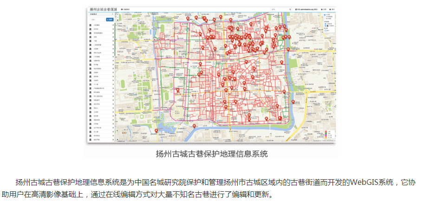Screen dimensions: 423x202
Task: Expand the first sidebar list item arrow
Action: (113, 25)
